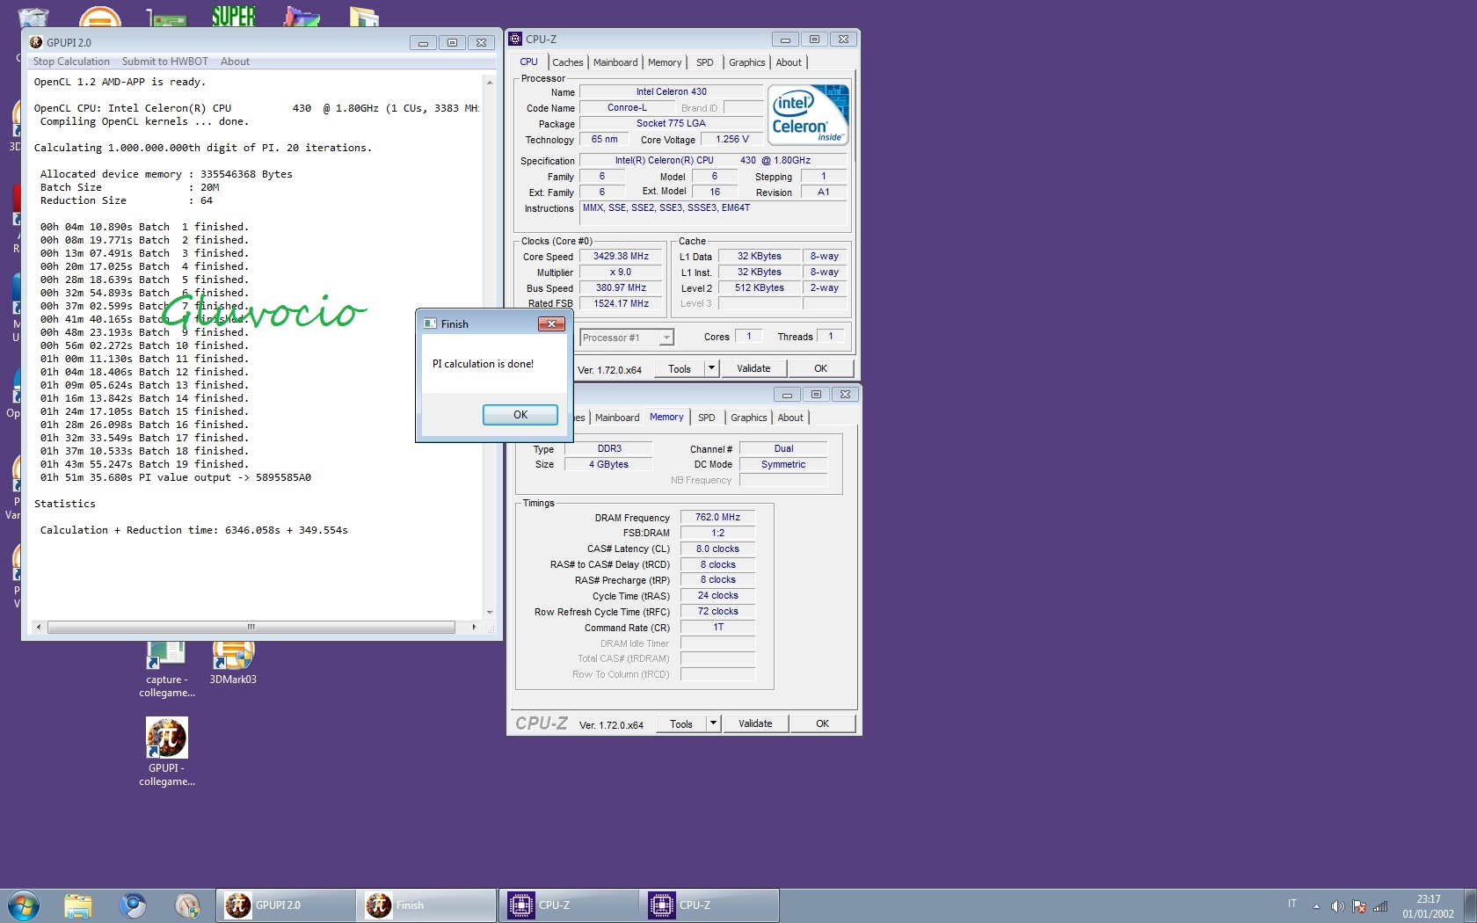Click GPUPI 2.0 taskbar button

[286, 905]
